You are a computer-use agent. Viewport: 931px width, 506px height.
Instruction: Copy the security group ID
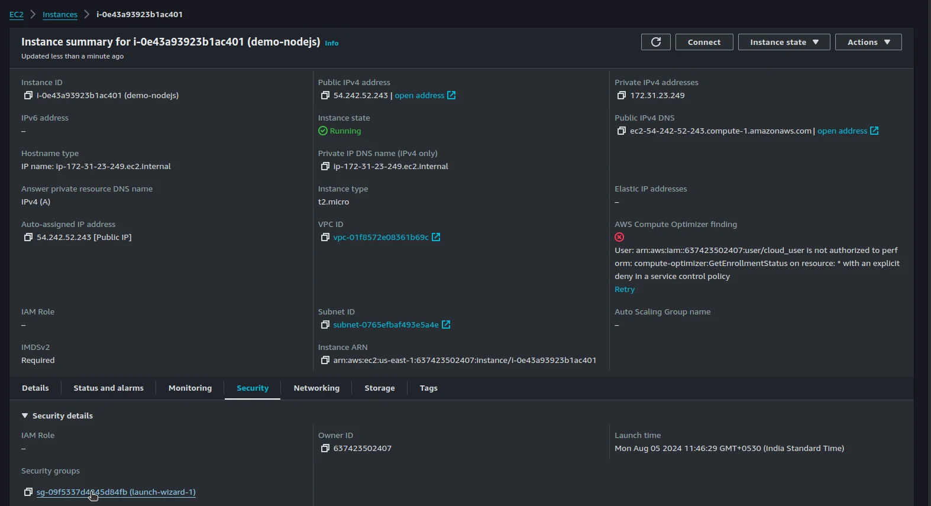(28, 492)
